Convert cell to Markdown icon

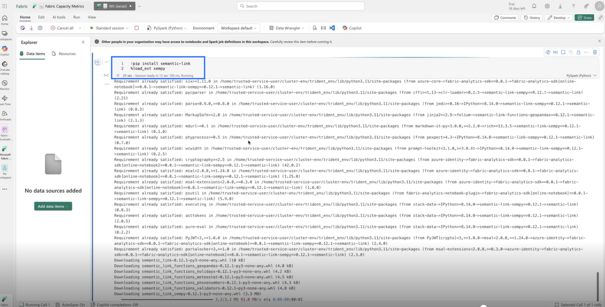click(555, 52)
